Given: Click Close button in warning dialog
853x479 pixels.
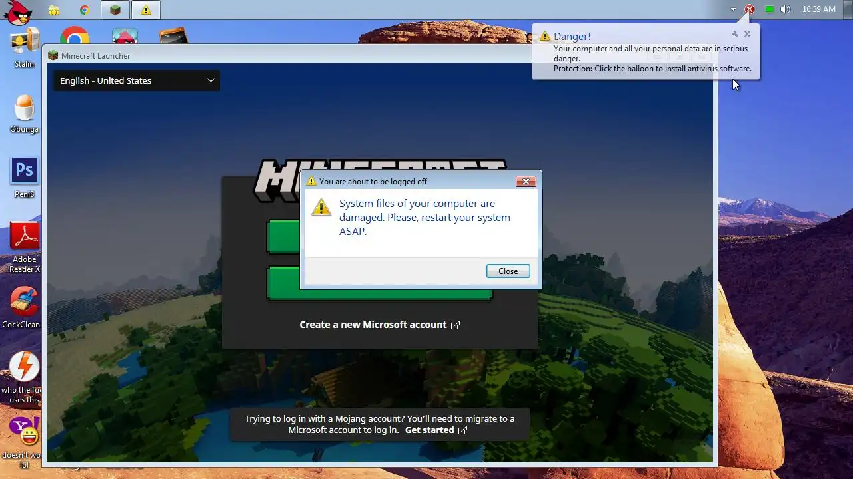Looking at the screenshot, I should pyautogui.click(x=508, y=271).
